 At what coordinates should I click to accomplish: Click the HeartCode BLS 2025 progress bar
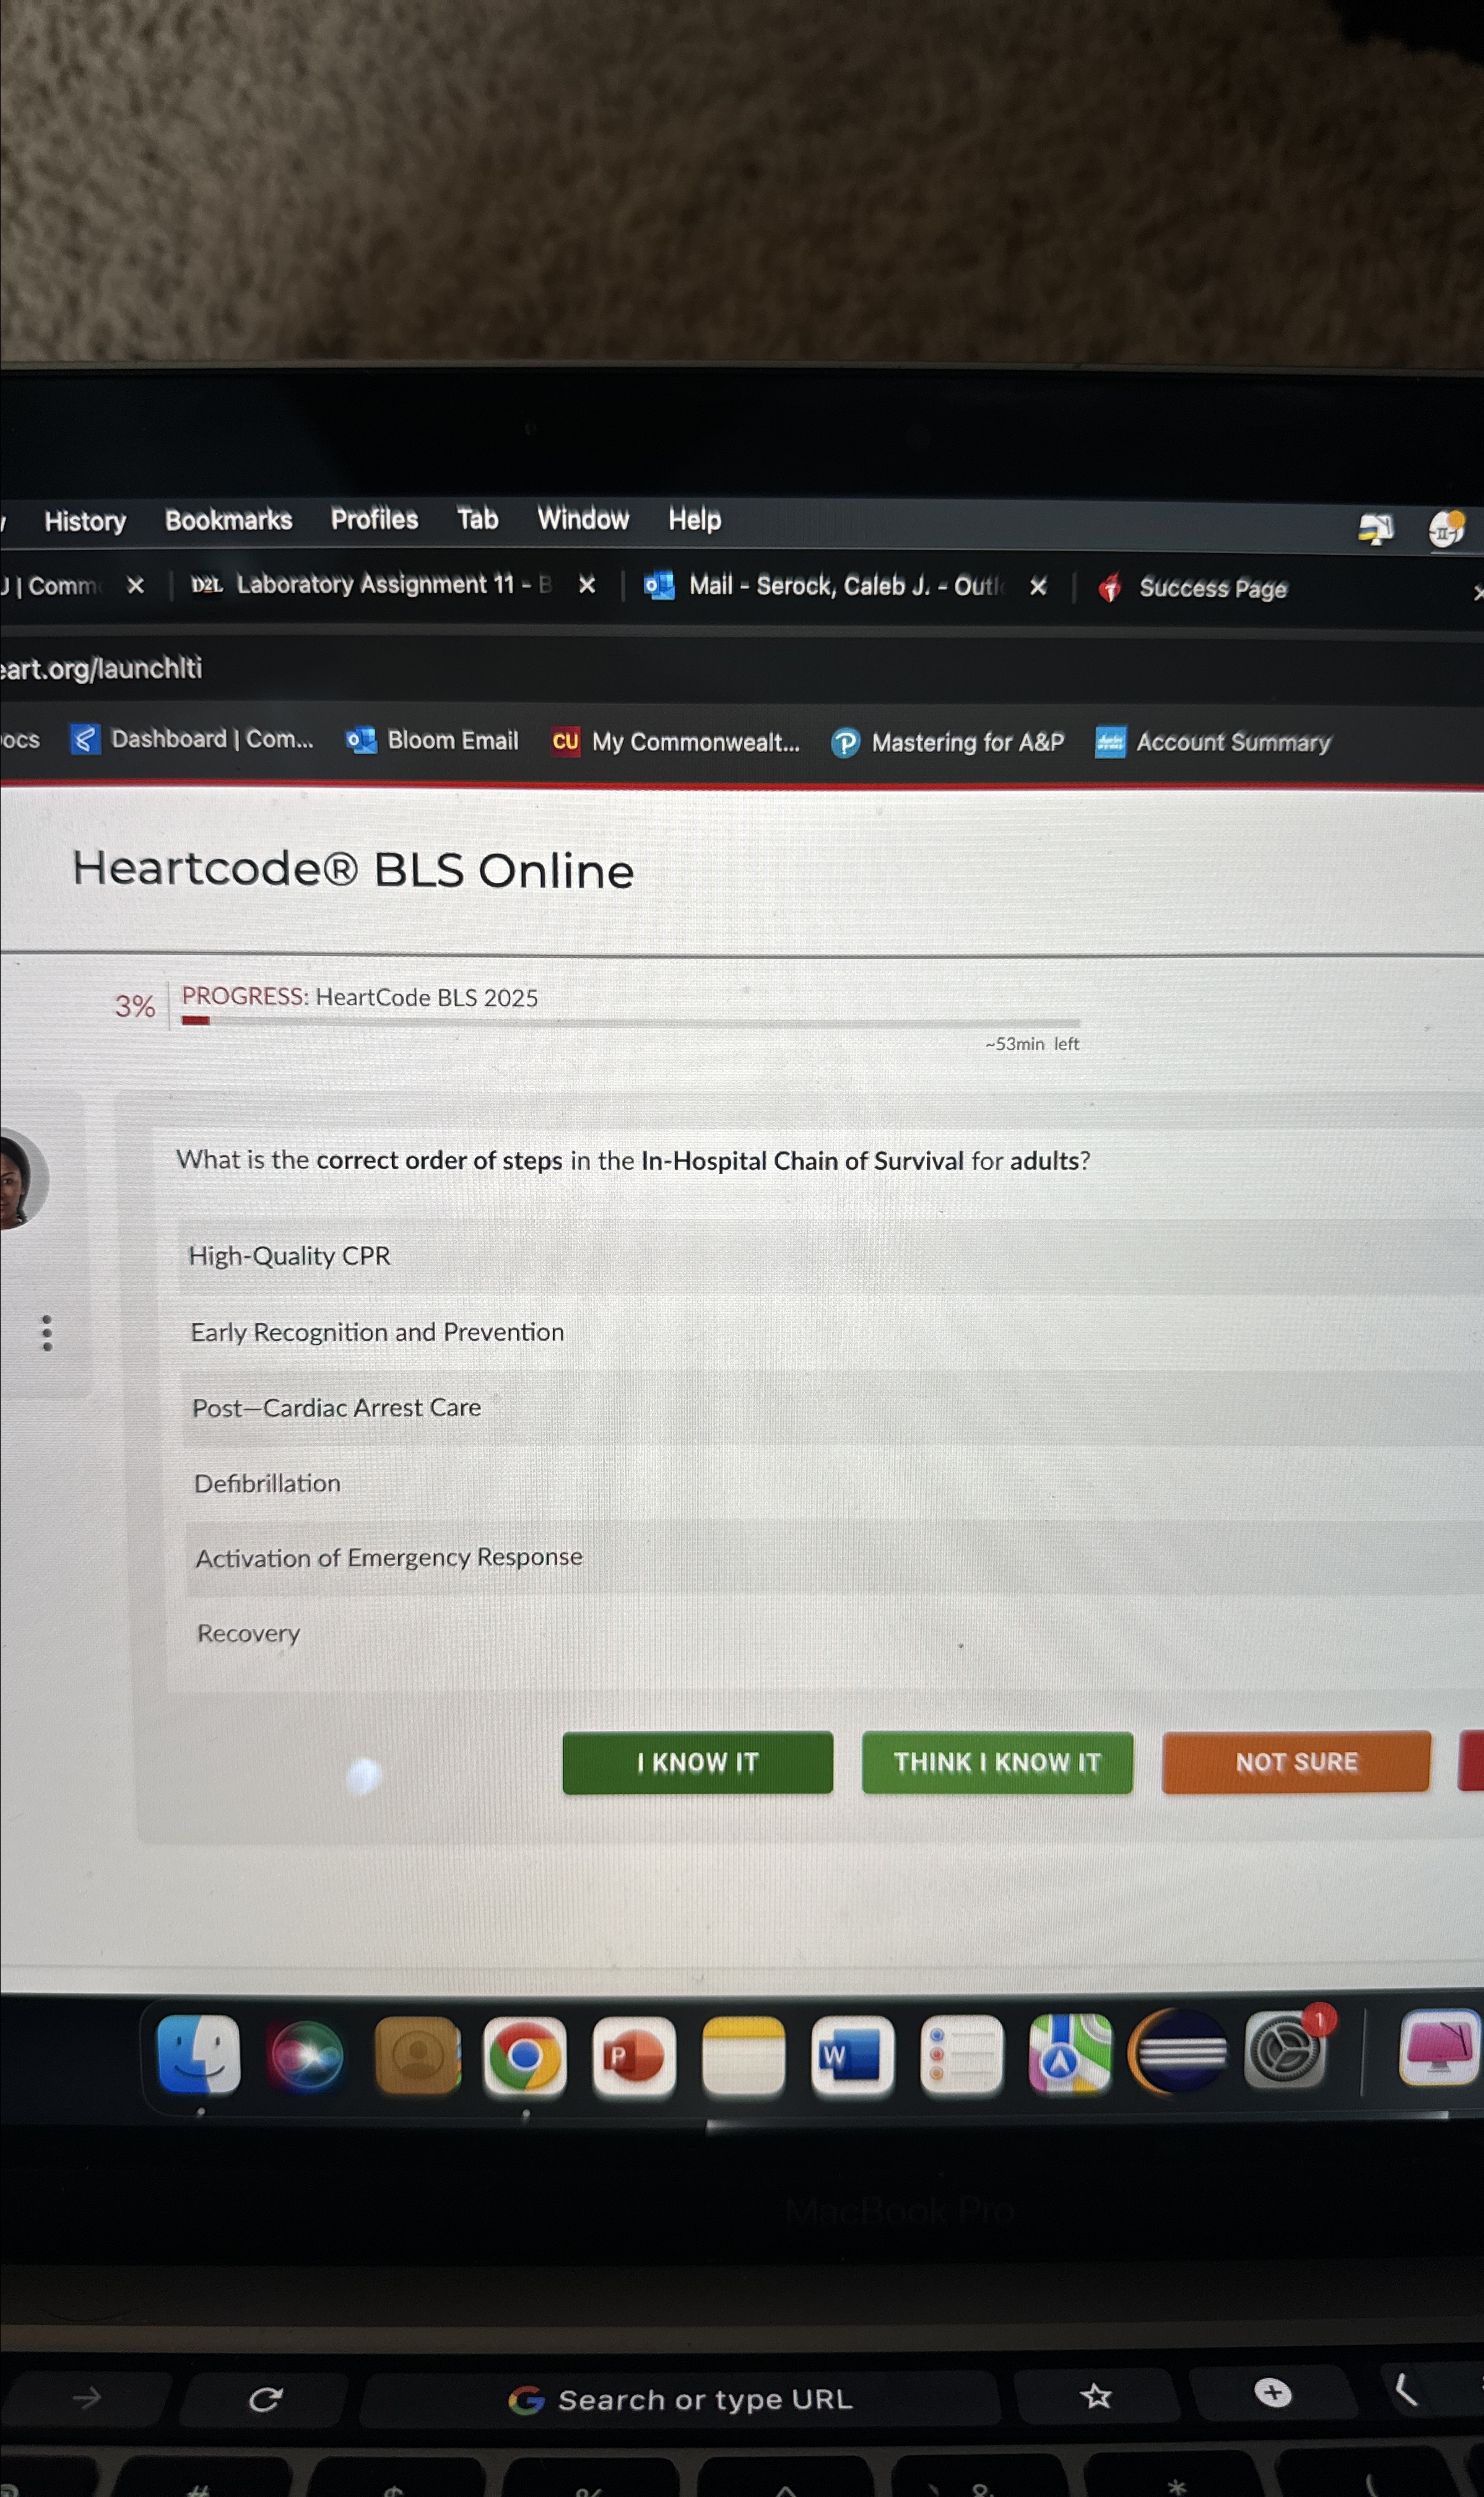tap(630, 1022)
